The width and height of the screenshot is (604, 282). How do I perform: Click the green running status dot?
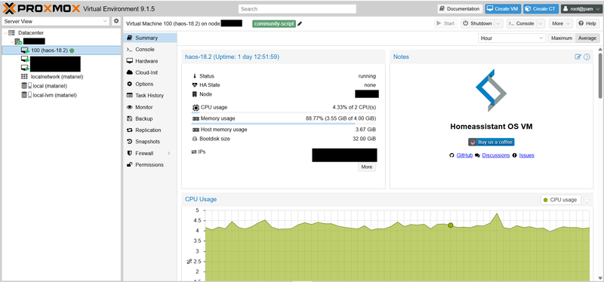(72, 51)
